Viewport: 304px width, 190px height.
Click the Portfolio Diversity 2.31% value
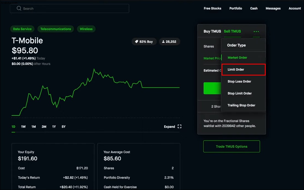coord(169,178)
